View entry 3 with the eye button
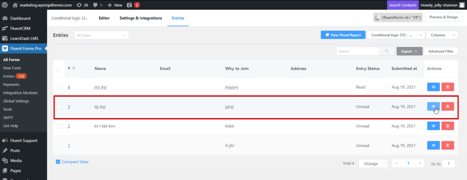 (x=433, y=106)
